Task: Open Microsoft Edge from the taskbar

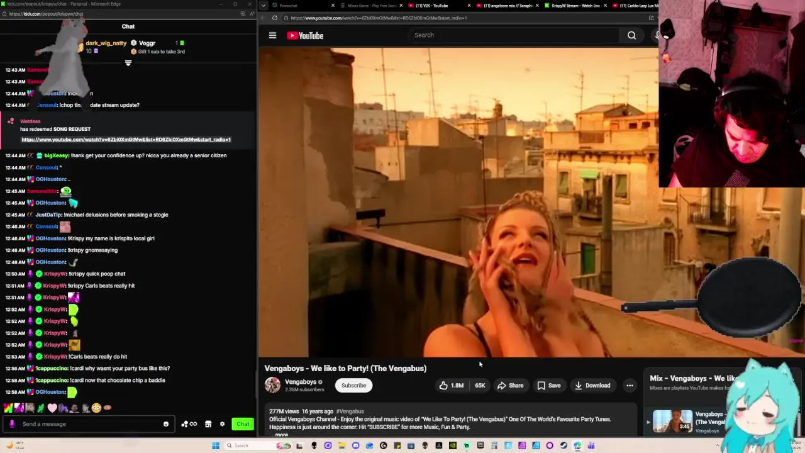Action: point(577,445)
